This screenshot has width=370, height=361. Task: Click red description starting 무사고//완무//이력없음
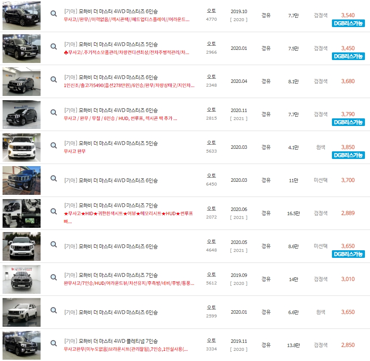(x=126, y=19)
